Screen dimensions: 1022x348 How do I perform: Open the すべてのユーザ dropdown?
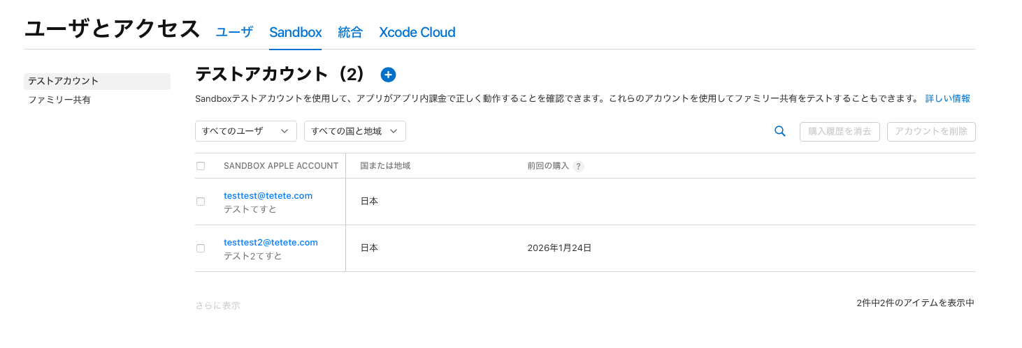coord(245,131)
